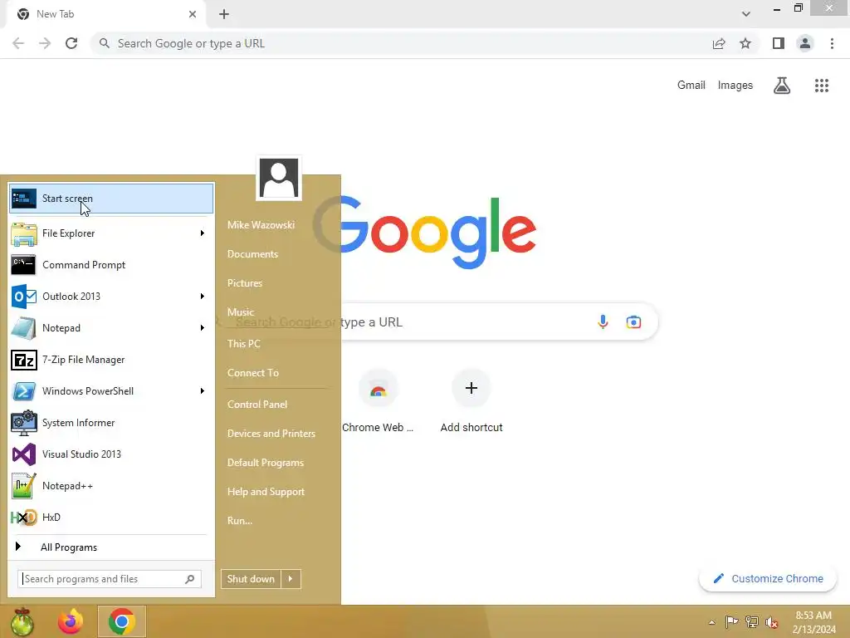Select the New Tab tab
This screenshot has height=638, width=850.
pos(103,14)
